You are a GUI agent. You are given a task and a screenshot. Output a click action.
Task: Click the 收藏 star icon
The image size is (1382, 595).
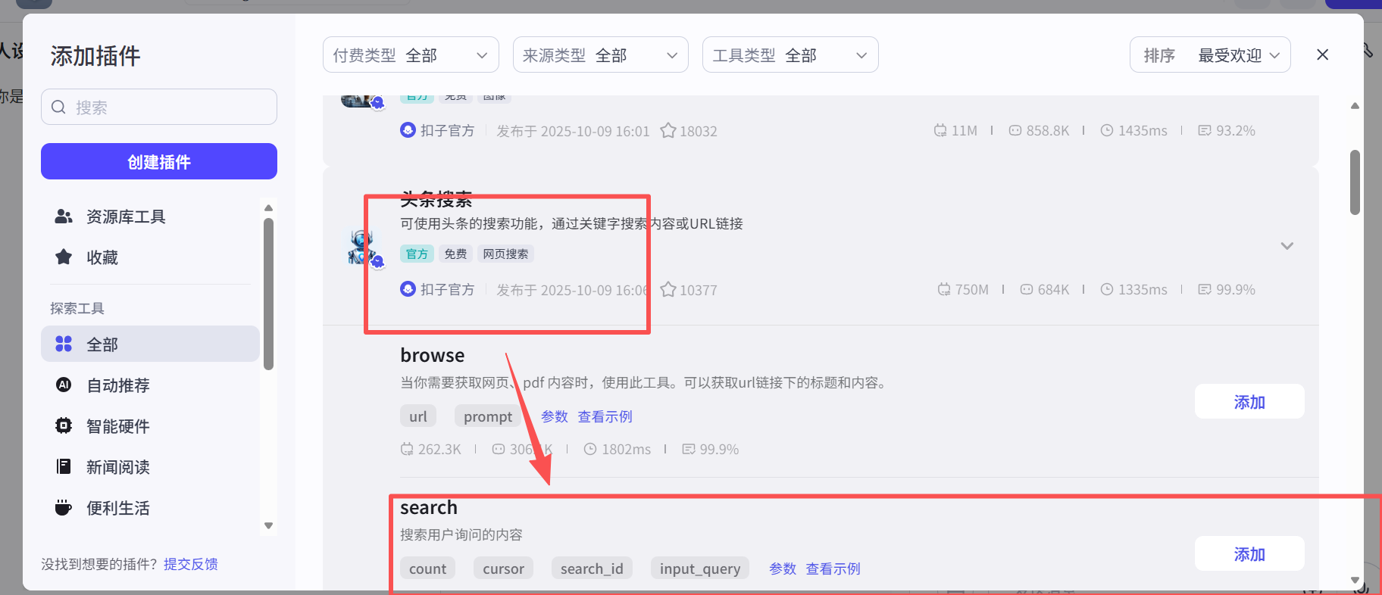point(64,257)
